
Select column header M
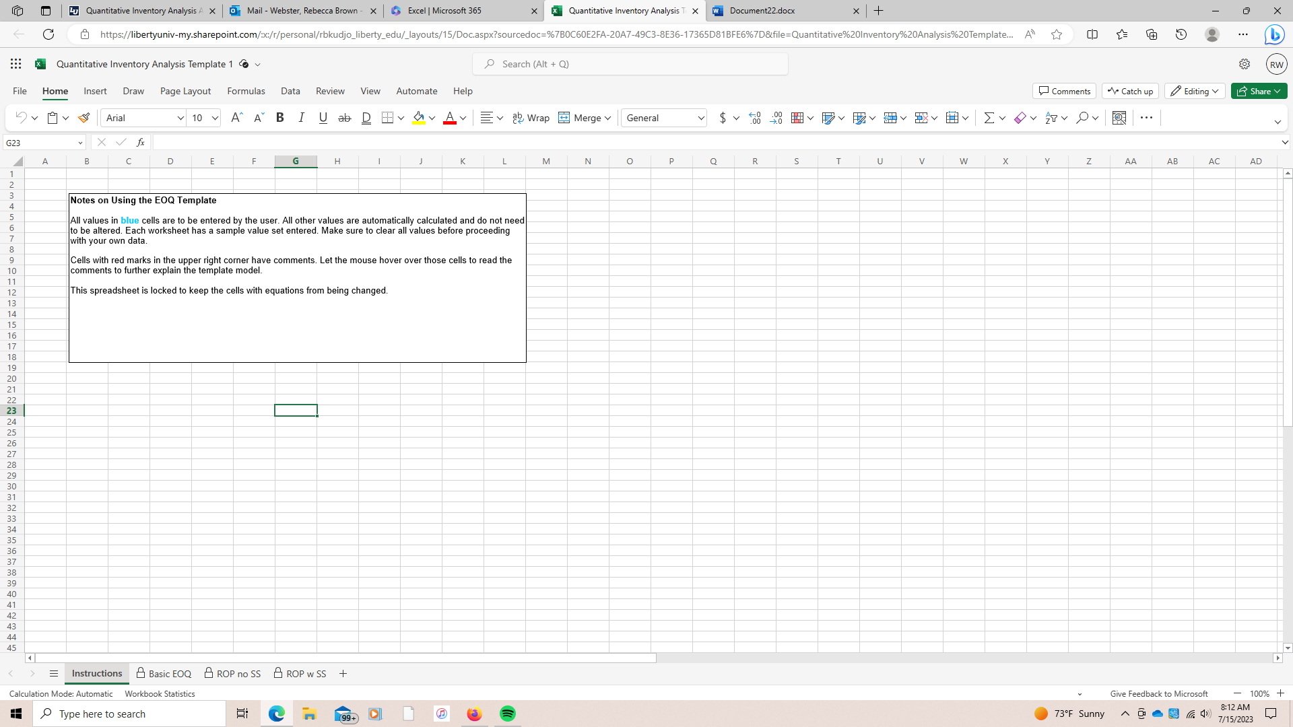point(546,162)
